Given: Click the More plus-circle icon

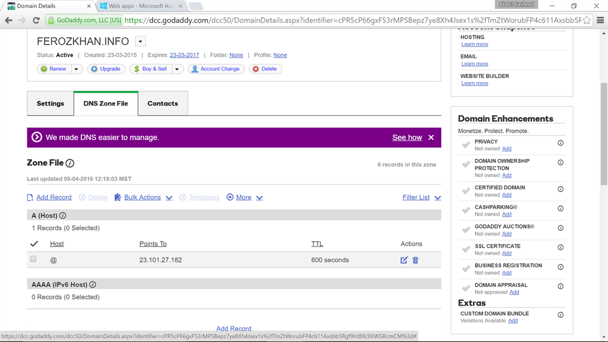Looking at the screenshot, I should [x=230, y=197].
